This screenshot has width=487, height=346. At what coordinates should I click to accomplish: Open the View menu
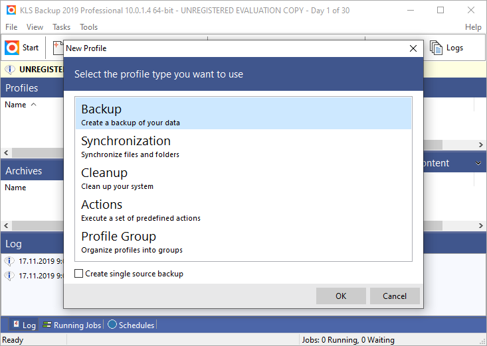click(x=35, y=27)
